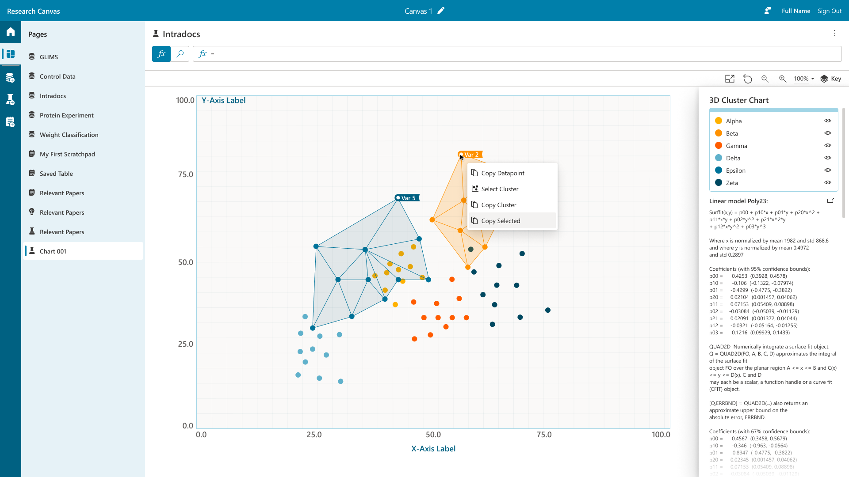Click the pencil to rename Canvas 1

point(441,11)
